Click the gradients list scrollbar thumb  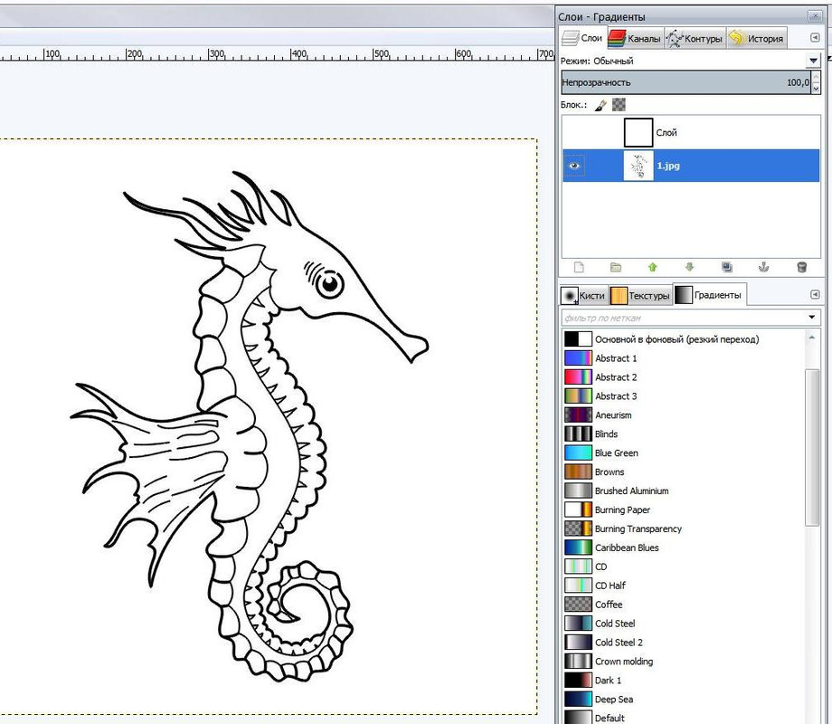pyautogui.click(x=812, y=447)
